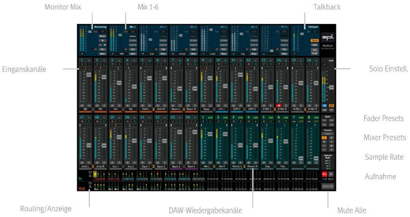
Task: Mute the Mix 1 output
Action: point(133,53)
